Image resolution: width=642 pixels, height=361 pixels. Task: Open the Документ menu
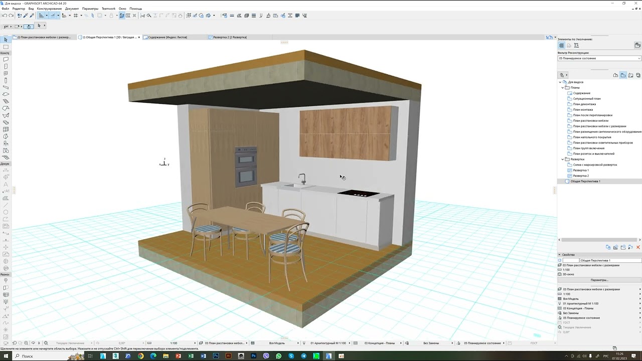tap(72, 9)
